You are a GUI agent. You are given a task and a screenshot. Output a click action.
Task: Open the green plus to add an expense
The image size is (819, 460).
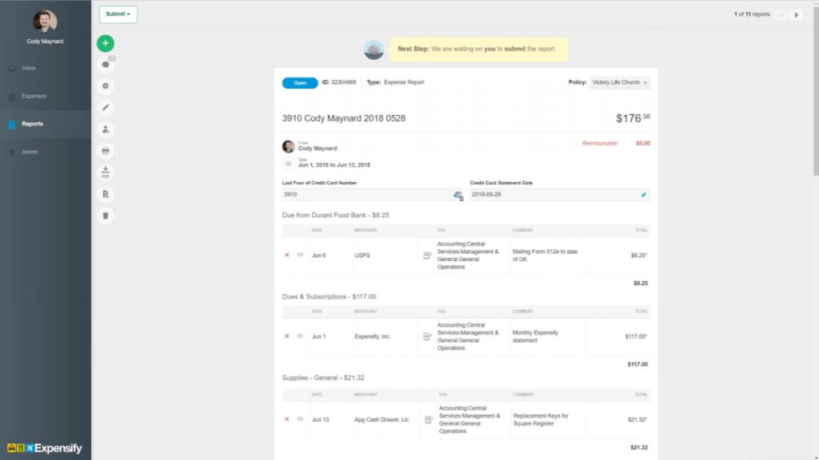click(x=105, y=43)
